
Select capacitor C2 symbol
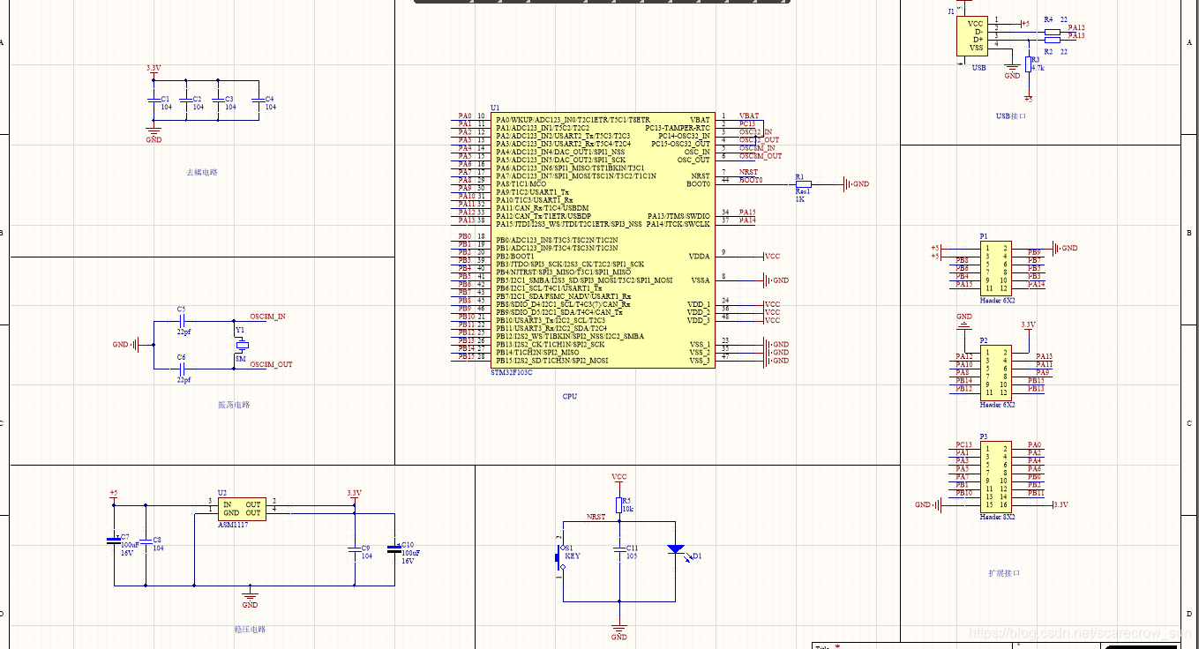[x=185, y=102]
